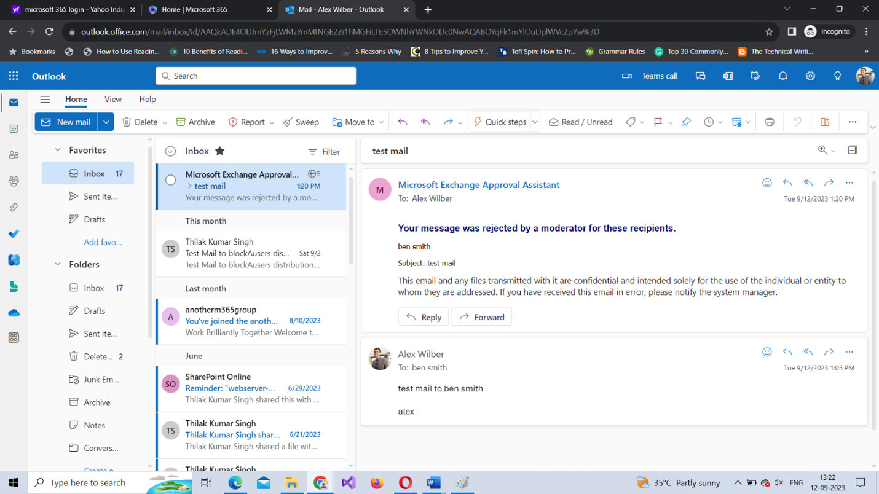The height and width of the screenshot is (494, 879).
Task: Open the Help tab
Action: 148,99
